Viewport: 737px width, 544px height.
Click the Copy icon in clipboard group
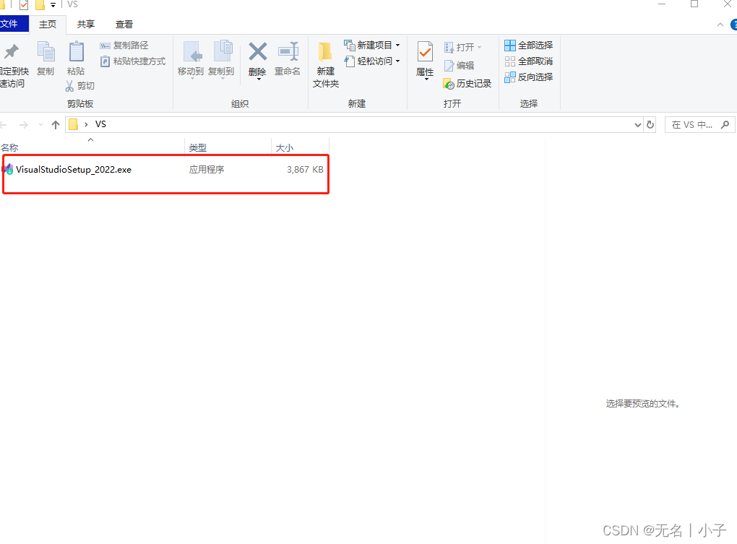(x=46, y=52)
